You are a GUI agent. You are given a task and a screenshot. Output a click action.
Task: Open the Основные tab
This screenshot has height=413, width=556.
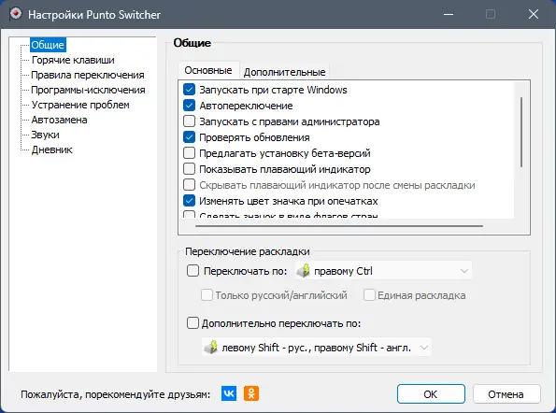tap(208, 70)
